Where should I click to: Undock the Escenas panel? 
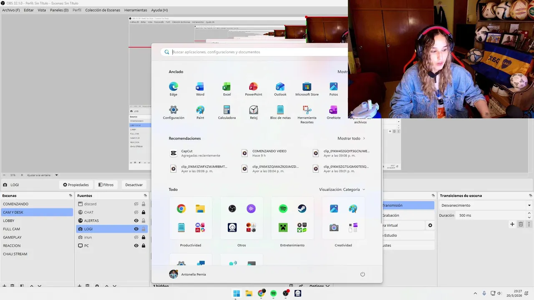[71, 195]
